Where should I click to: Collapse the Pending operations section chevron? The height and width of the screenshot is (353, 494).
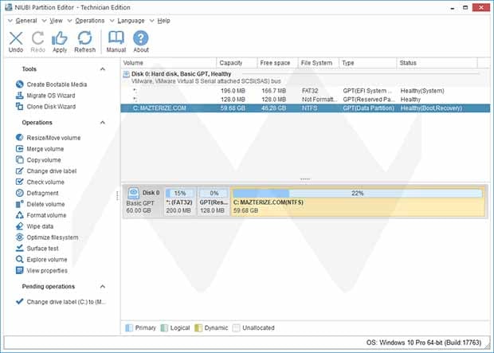[x=103, y=287]
